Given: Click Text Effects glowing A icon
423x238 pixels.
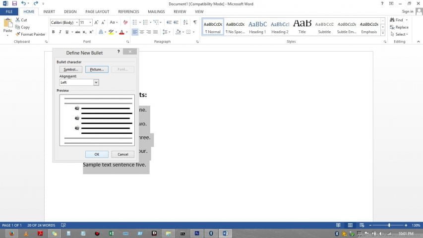Looking at the screenshot, I should pos(101,32).
